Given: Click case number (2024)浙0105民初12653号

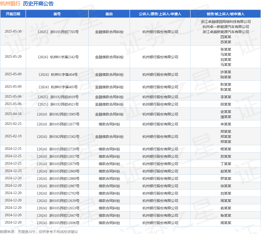Looking at the screenshot, I should (58, 208).
